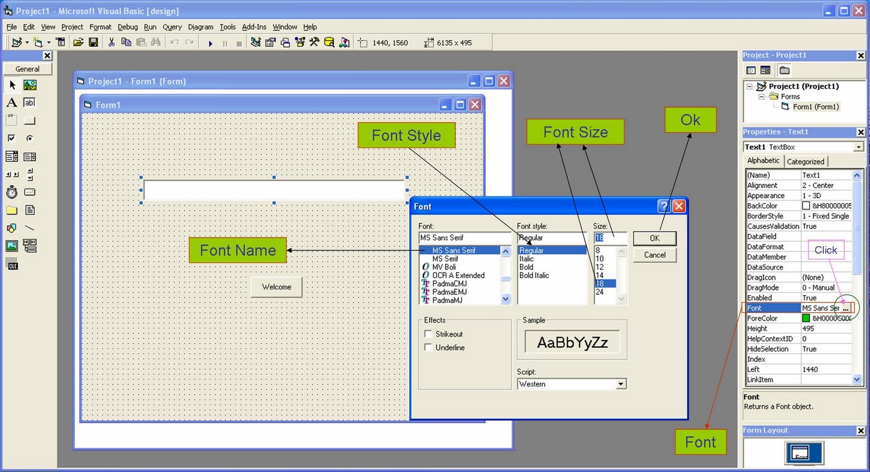Select the Timer control tool
Screen dimensions: 870x472
tap(11, 192)
